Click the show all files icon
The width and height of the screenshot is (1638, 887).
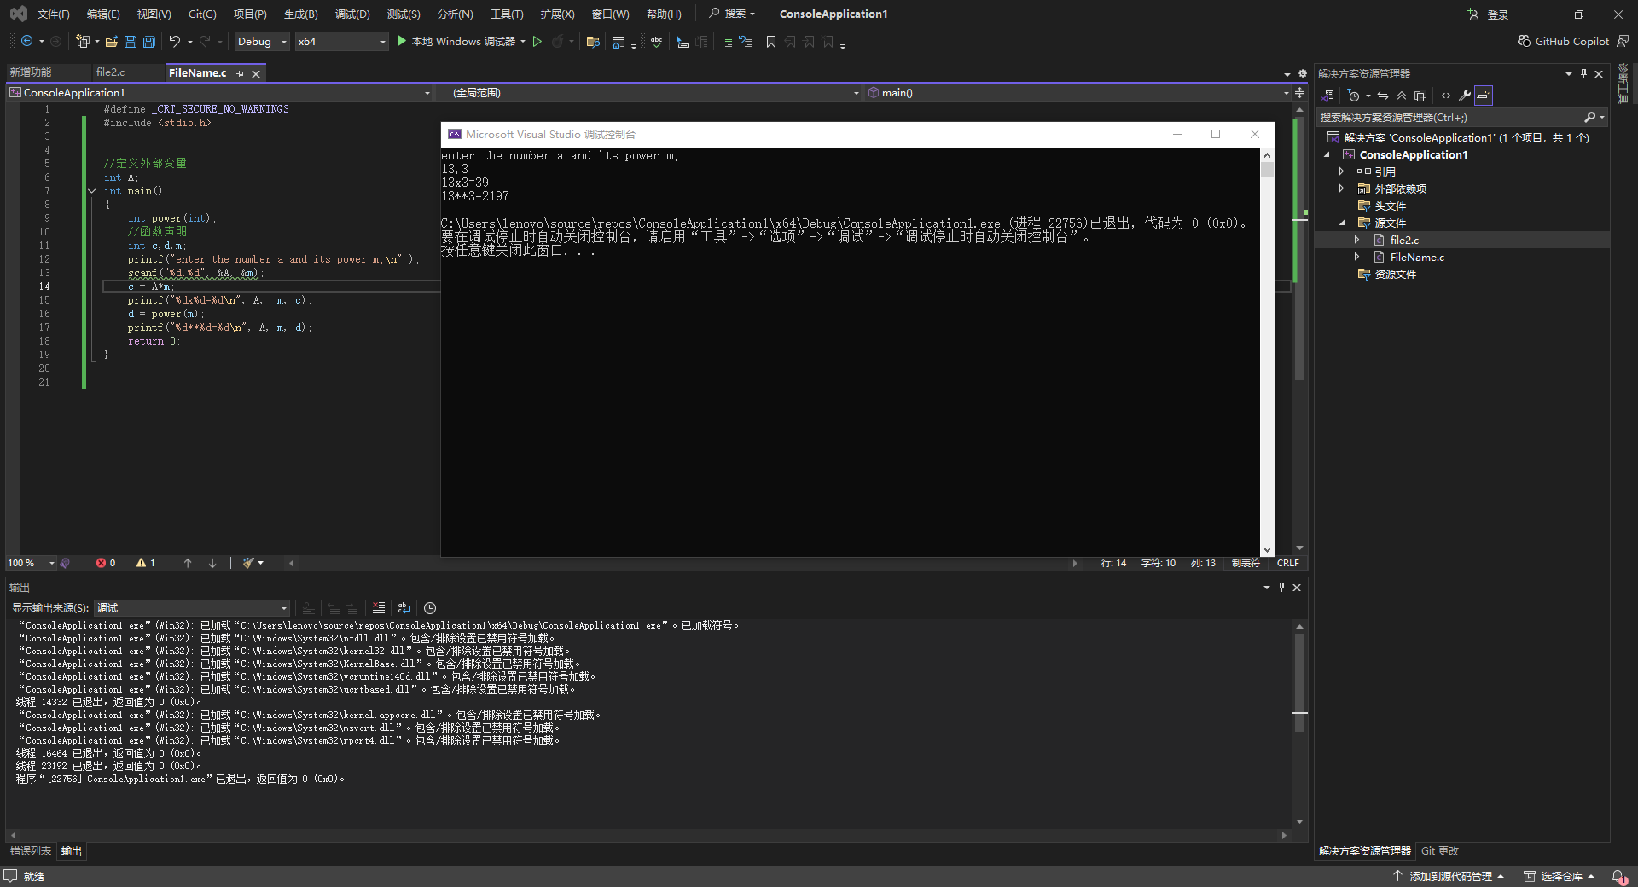point(1420,96)
